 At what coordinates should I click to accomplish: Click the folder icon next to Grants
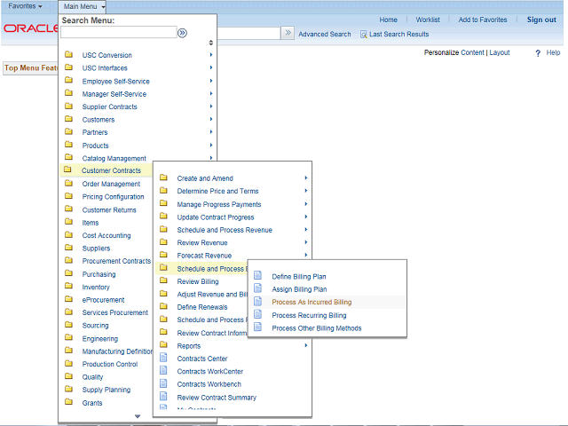click(x=68, y=403)
